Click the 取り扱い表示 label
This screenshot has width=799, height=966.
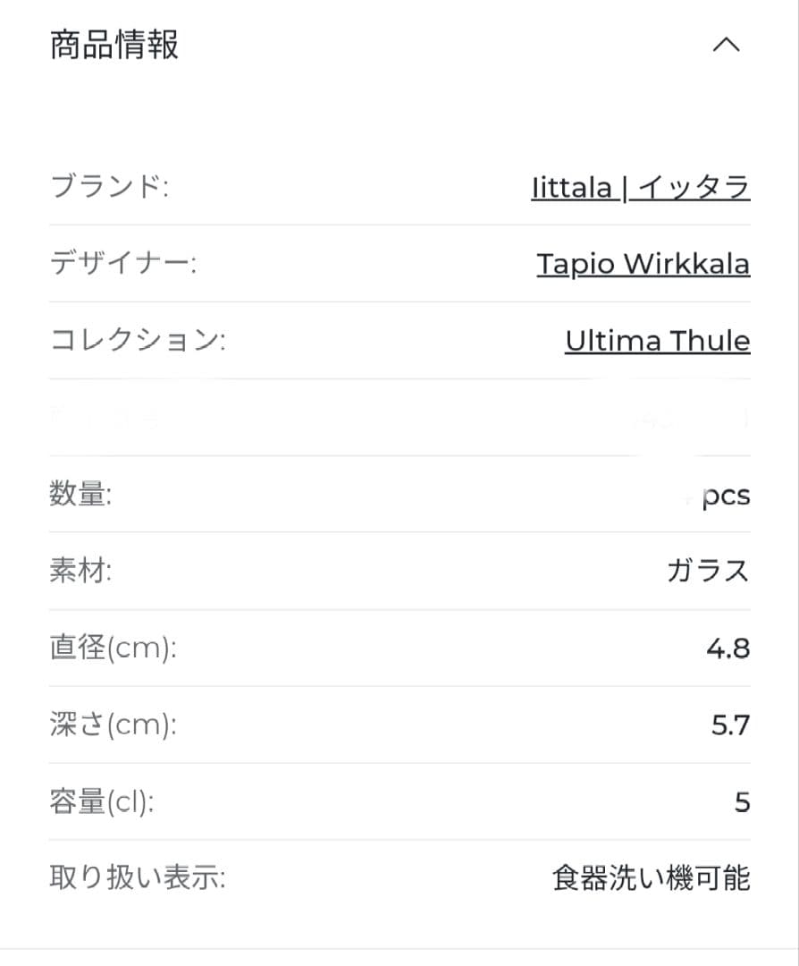click(138, 879)
